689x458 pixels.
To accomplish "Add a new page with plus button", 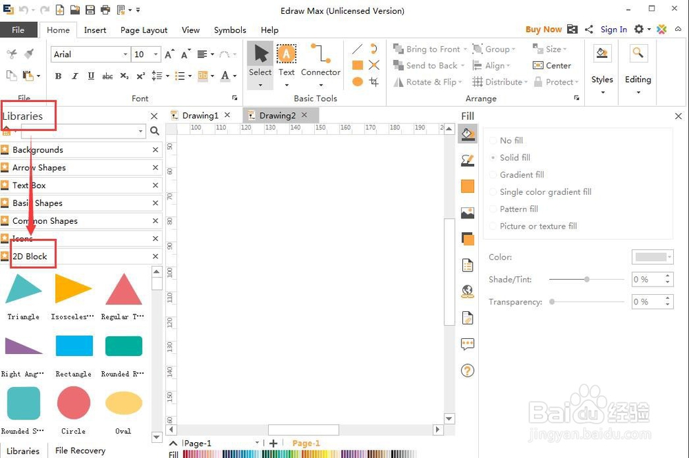I will (x=274, y=444).
